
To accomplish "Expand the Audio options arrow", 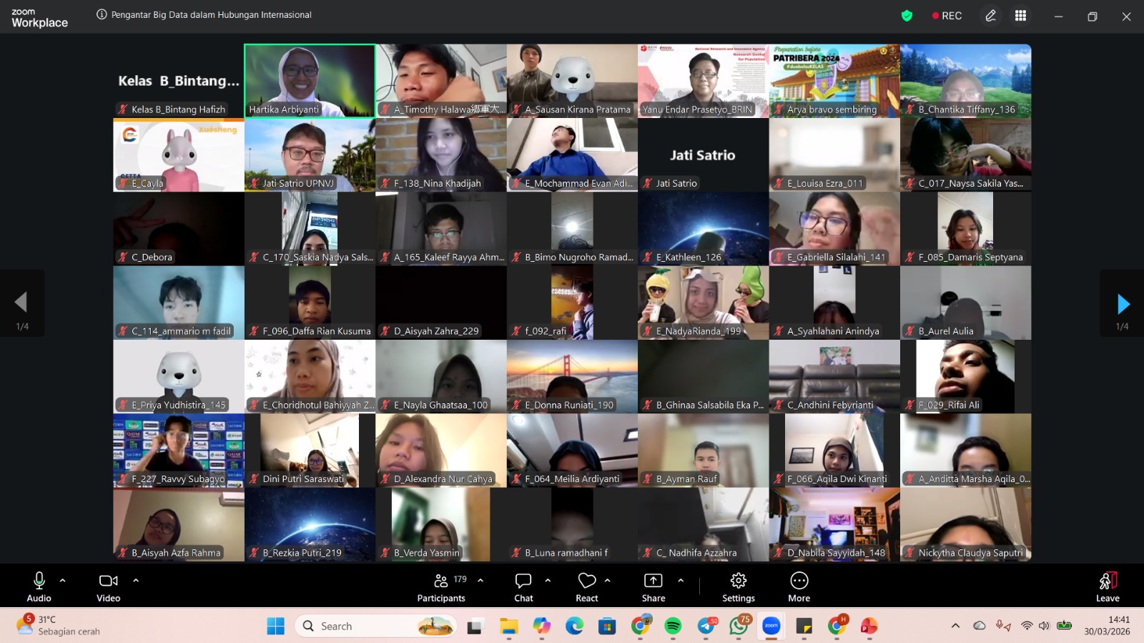I will (x=63, y=580).
